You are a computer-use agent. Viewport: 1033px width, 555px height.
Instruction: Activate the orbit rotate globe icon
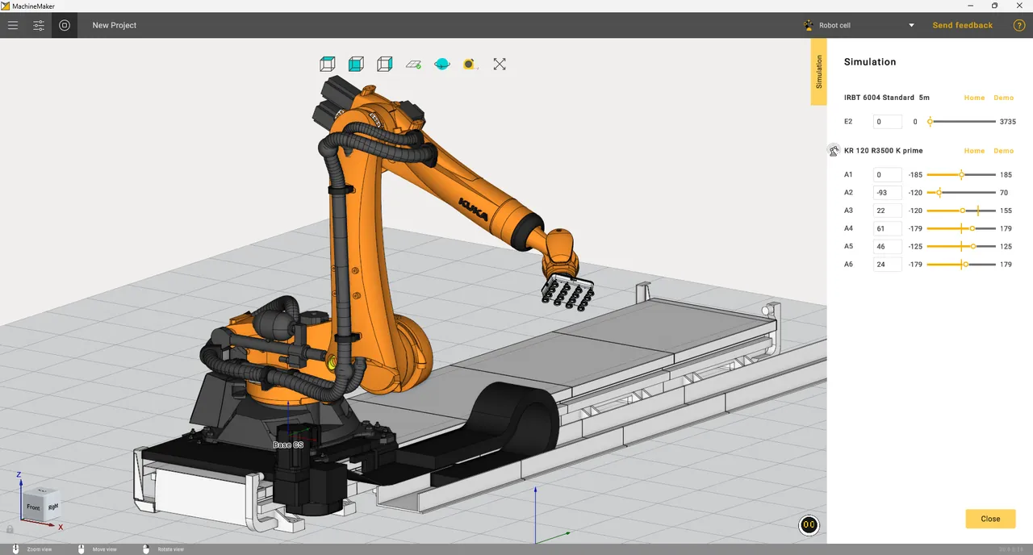(x=442, y=64)
